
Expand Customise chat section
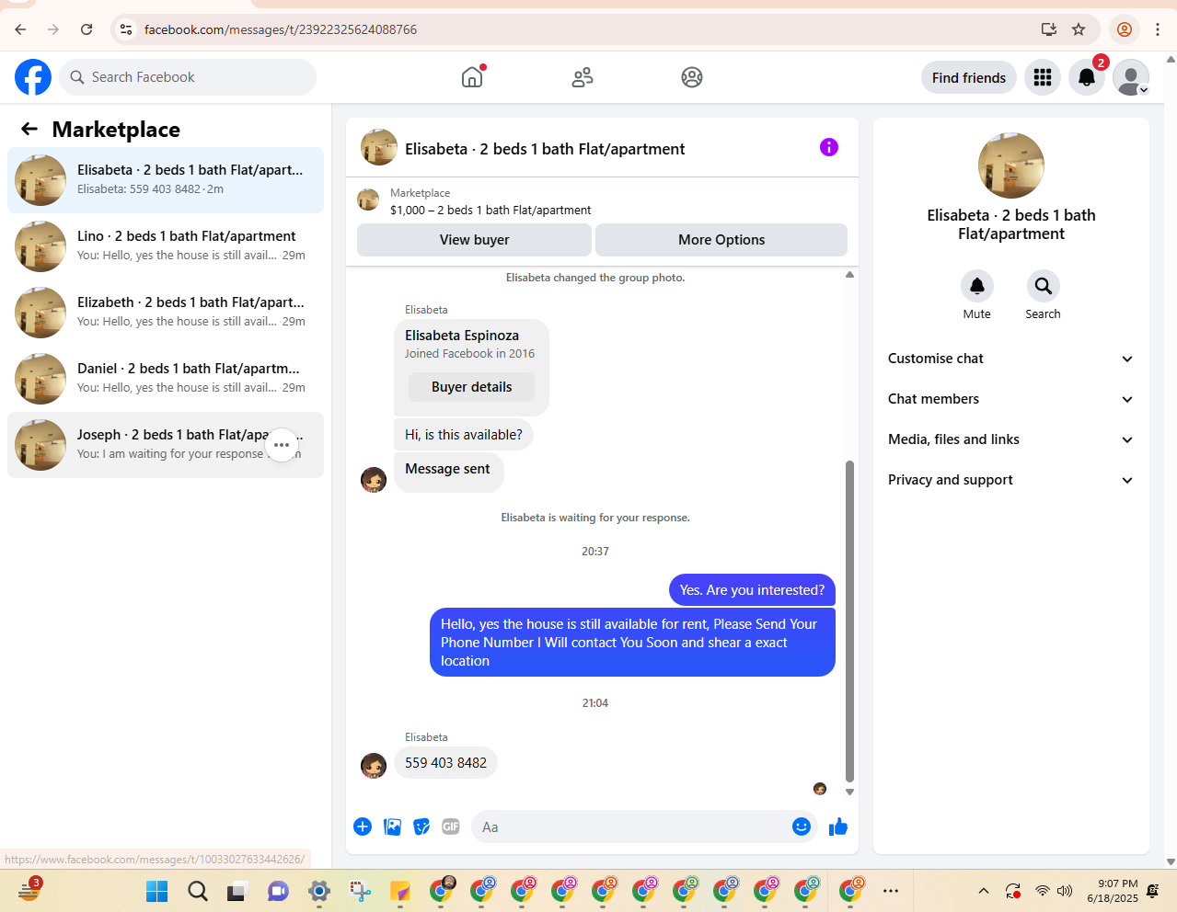point(1010,359)
